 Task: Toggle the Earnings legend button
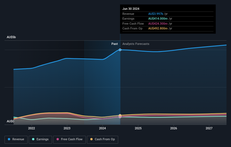tap(40, 139)
